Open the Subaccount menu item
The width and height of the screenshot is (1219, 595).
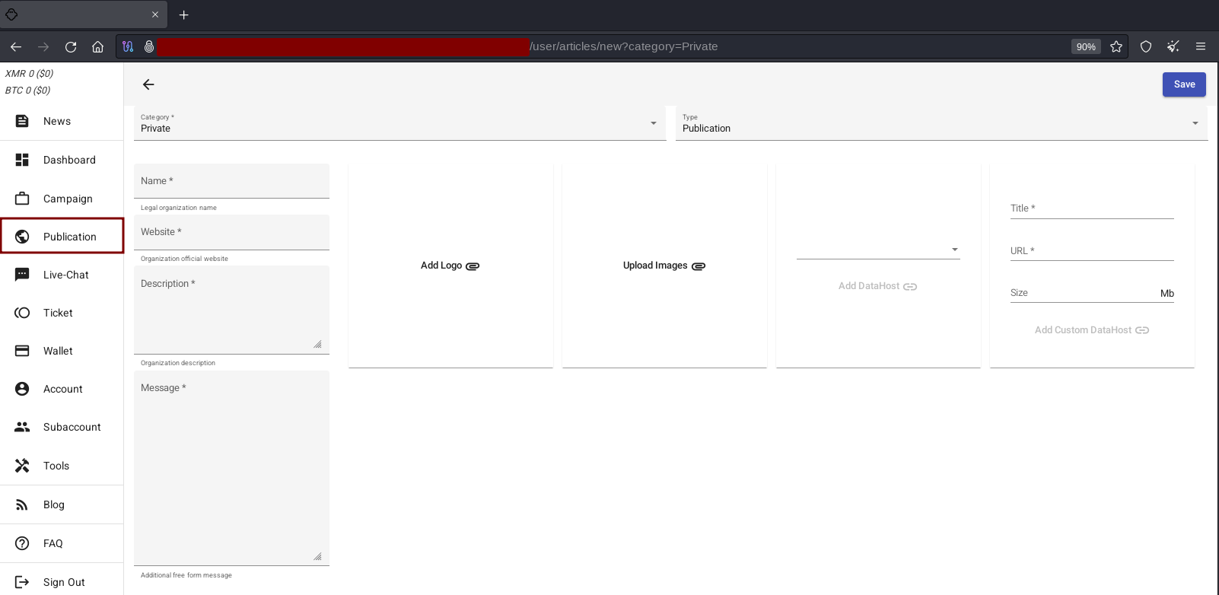72,427
